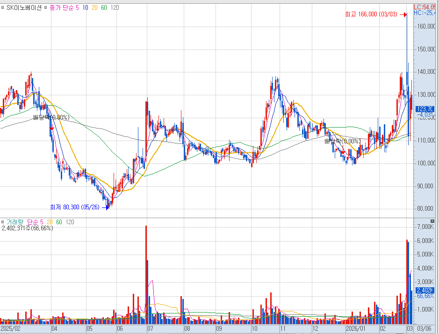Click the orange 20 in the price legend

click(x=94, y=8)
